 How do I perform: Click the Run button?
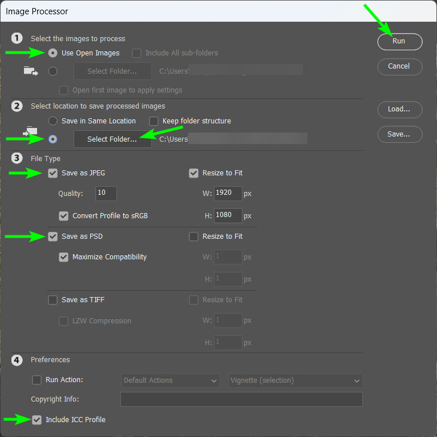click(400, 41)
